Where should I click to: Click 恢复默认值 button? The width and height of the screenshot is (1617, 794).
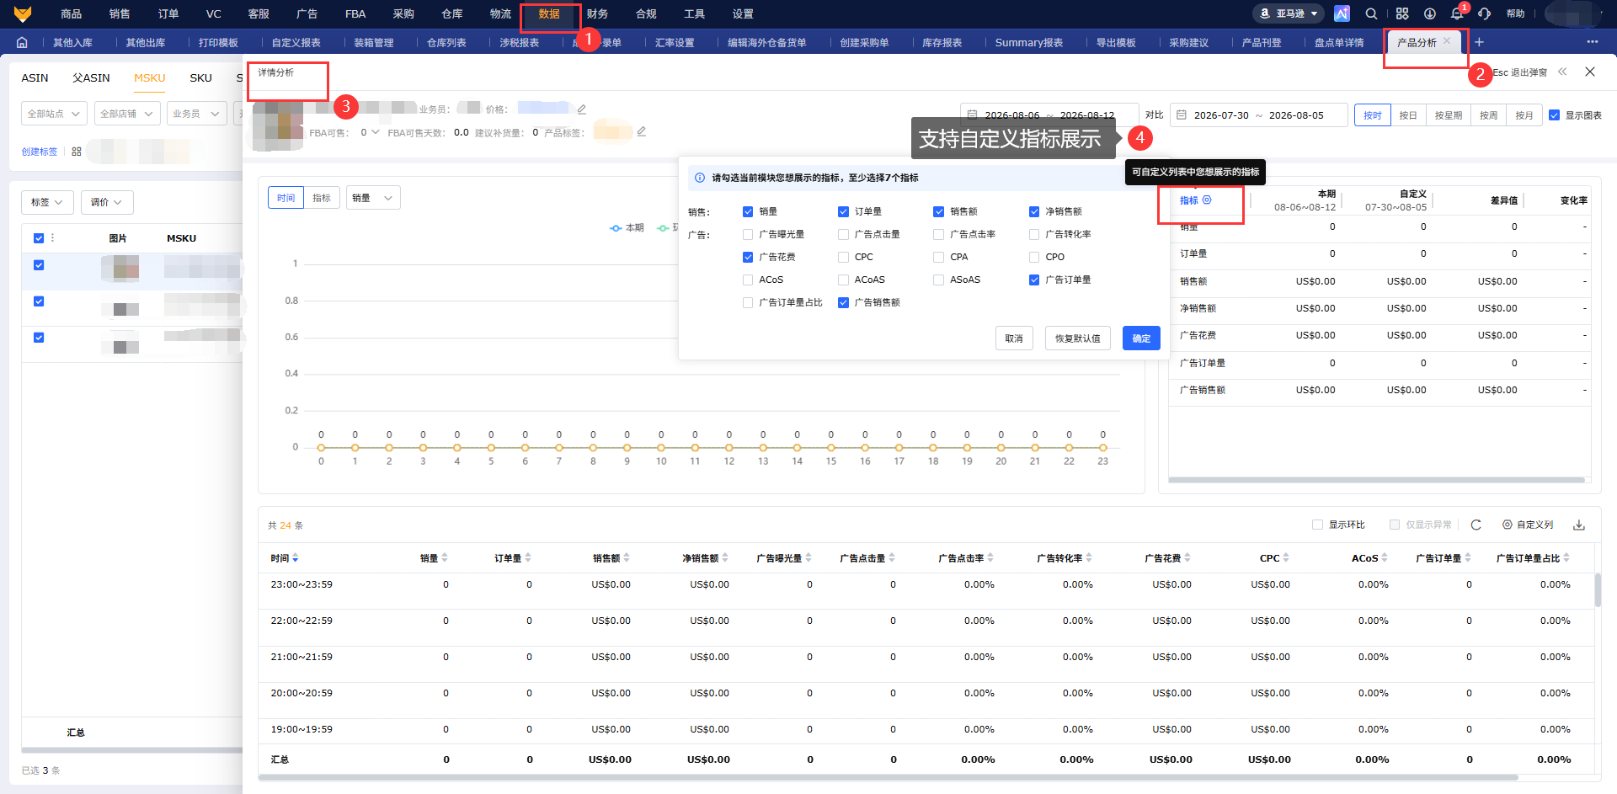pos(1078,338)
